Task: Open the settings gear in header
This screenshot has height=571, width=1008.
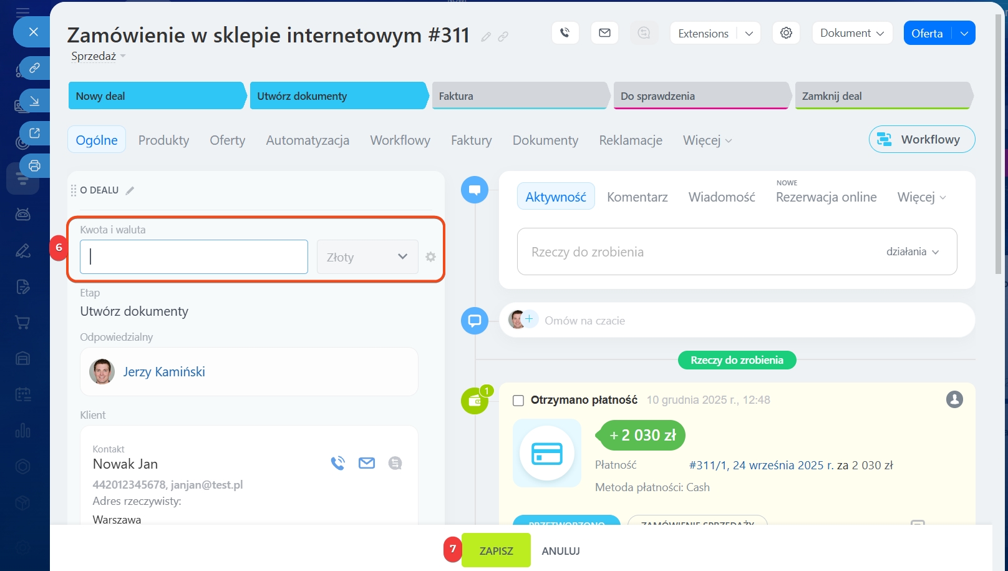Action: coord(786,33)
